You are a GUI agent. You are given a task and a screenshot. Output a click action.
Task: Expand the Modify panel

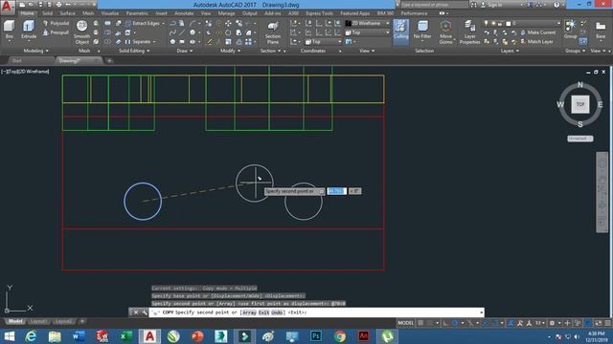coord(230,51)
